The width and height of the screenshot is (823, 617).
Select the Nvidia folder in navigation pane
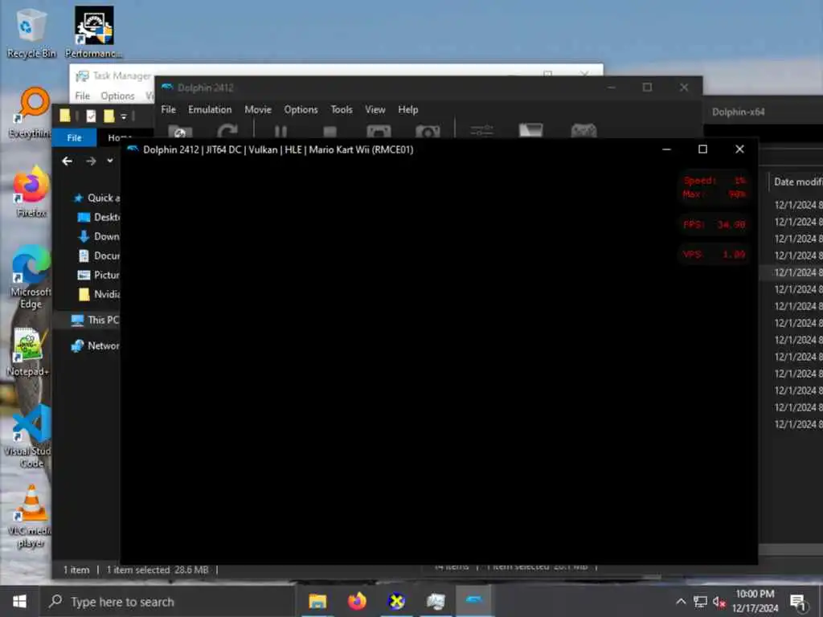99,294
